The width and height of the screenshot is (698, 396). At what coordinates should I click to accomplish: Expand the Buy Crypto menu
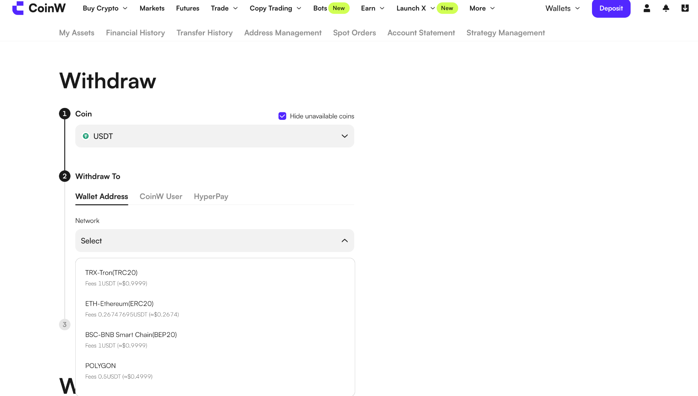(x=105, y=8)
